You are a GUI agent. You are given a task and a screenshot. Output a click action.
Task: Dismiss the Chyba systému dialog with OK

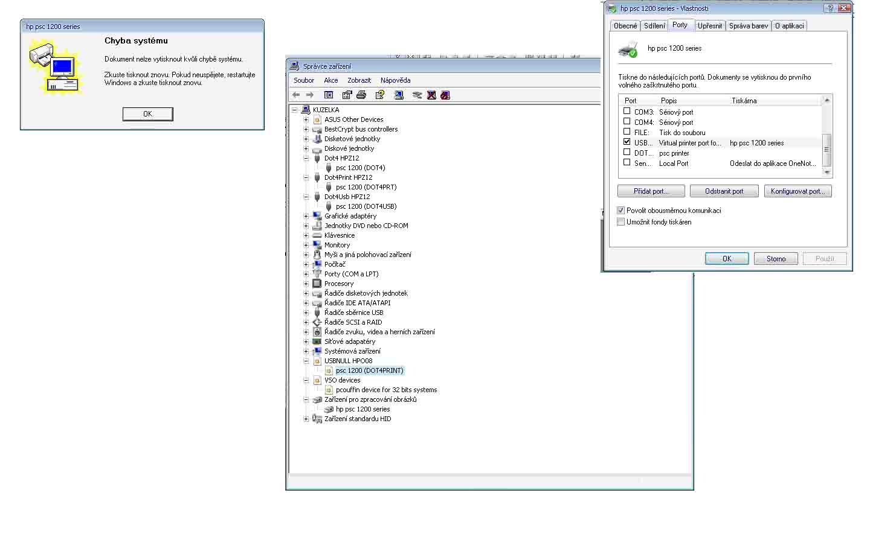(x=148, y=114)
